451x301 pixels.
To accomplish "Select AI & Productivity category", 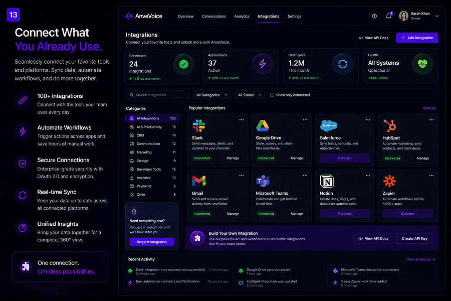I will click(x=152, y=127).
